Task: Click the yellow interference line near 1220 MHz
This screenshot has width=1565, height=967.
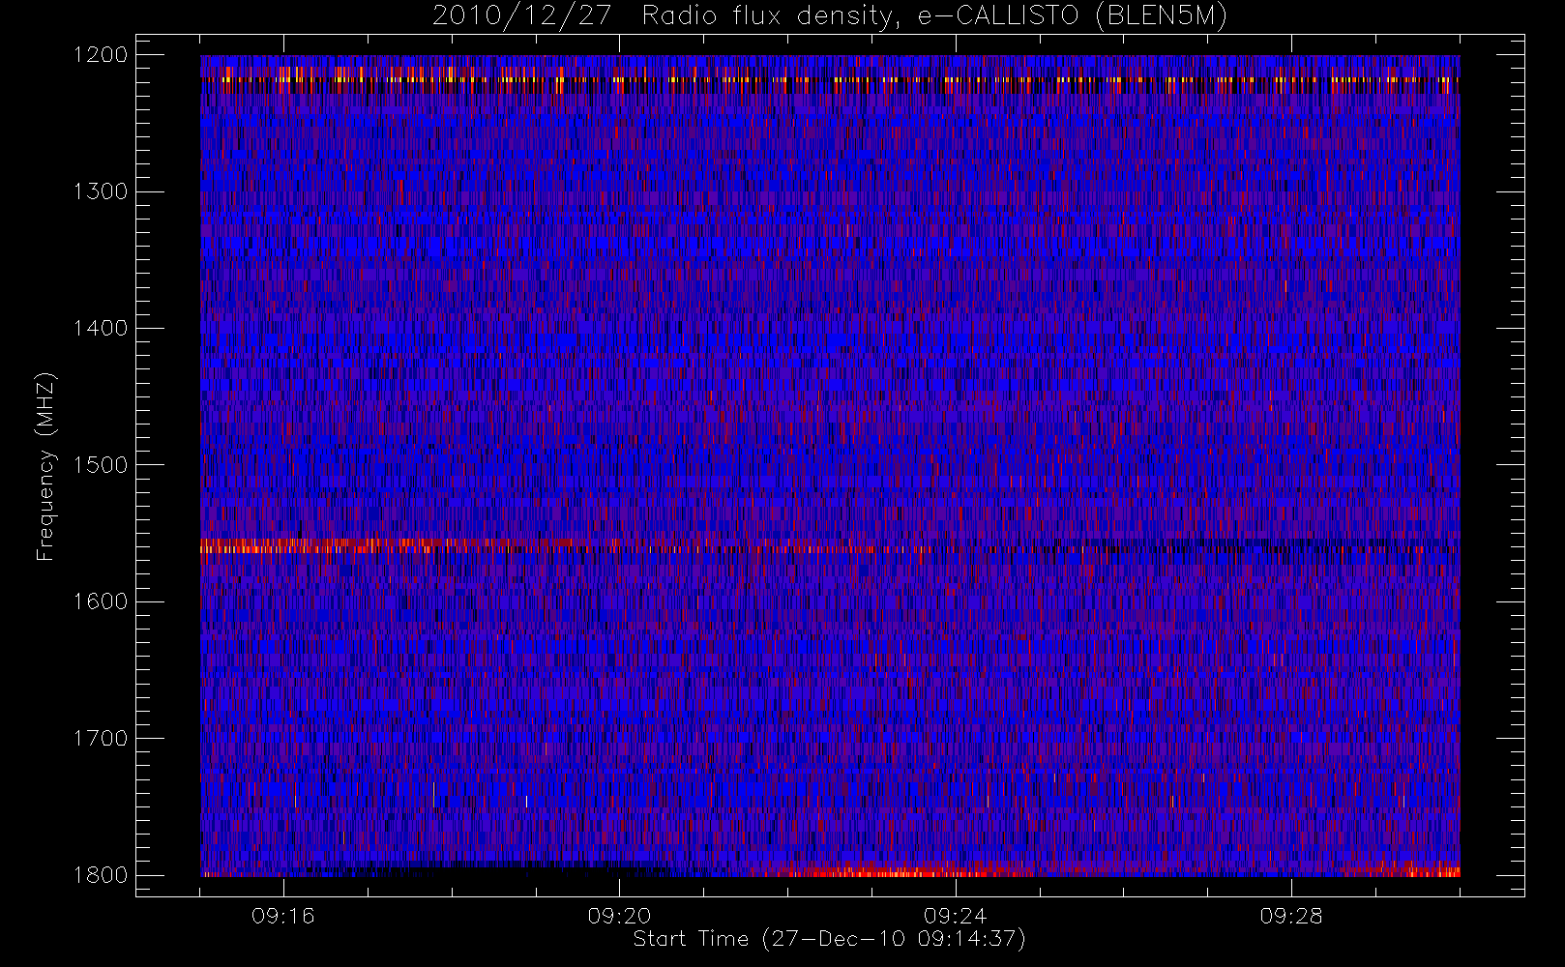Action: [x=830, y=79]
